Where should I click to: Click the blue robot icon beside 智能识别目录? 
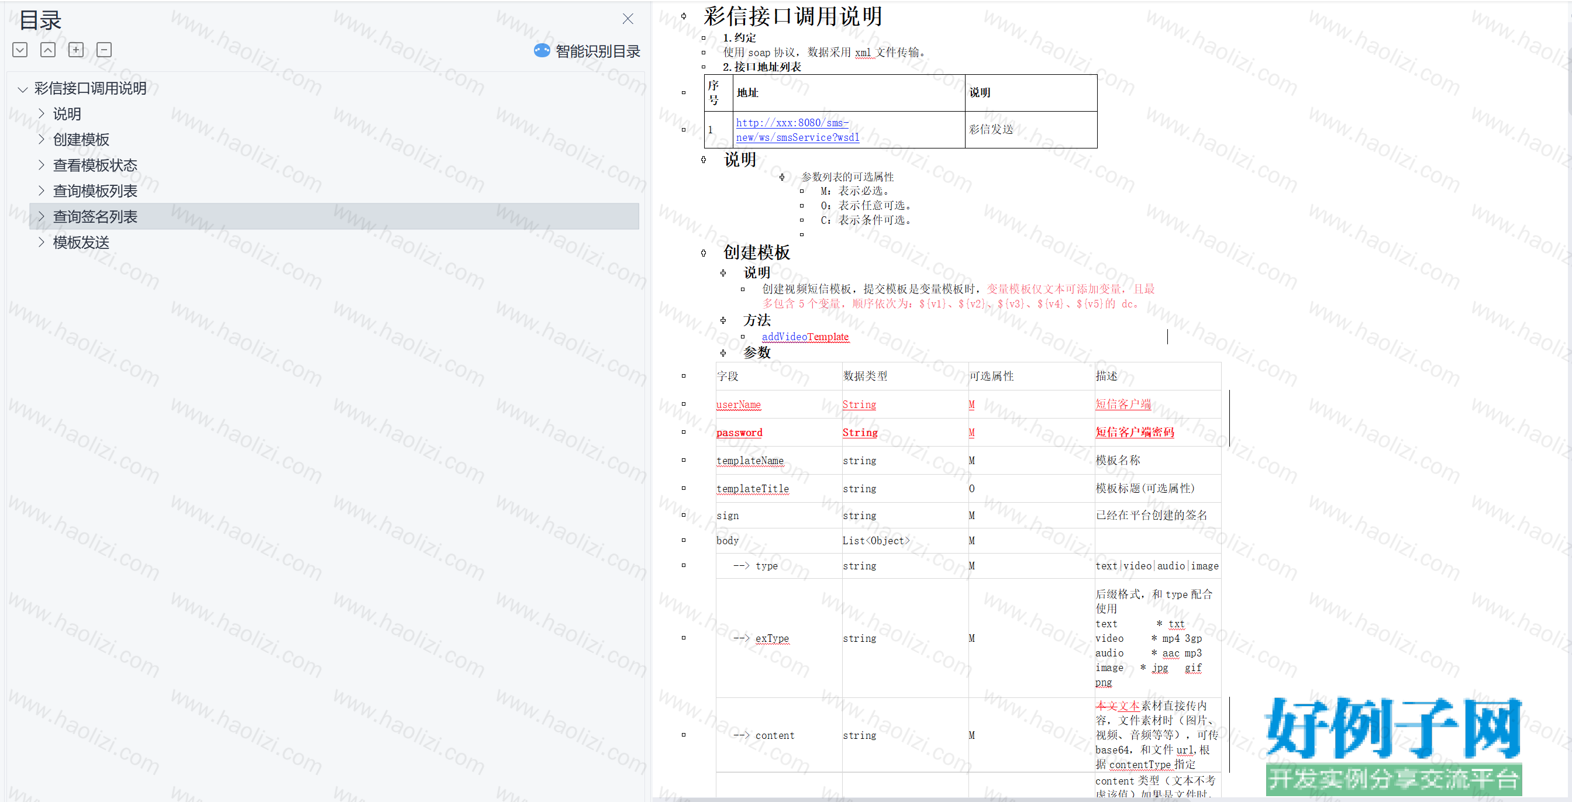[542, 51]
